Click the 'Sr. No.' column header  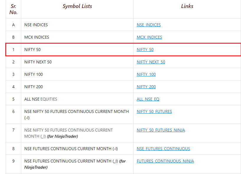click(13, 9)
